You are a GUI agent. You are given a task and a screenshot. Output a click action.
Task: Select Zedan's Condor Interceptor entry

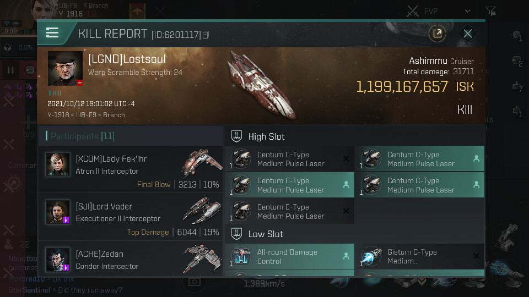point(131,258)
